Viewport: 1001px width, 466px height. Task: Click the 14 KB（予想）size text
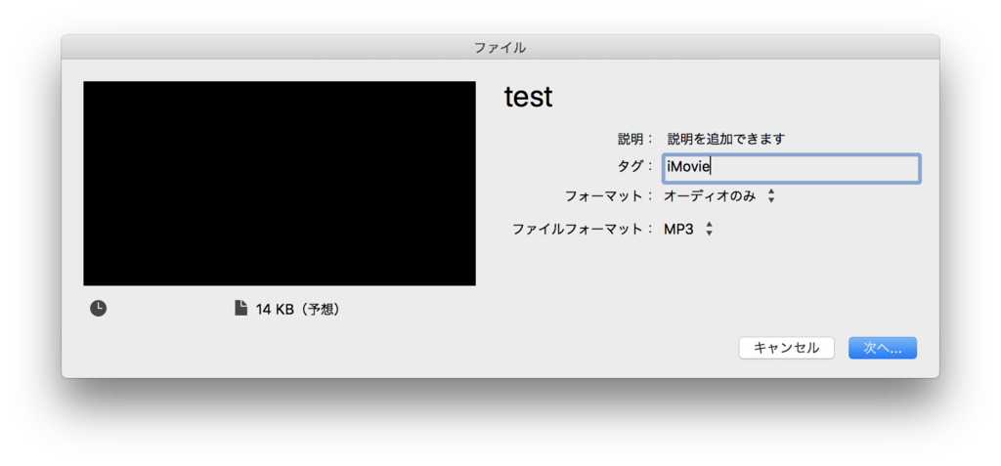coord(300,310)
